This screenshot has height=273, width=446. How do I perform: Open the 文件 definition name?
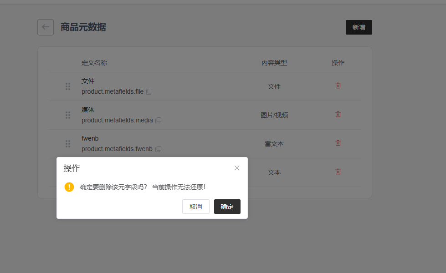pos(88,81)
